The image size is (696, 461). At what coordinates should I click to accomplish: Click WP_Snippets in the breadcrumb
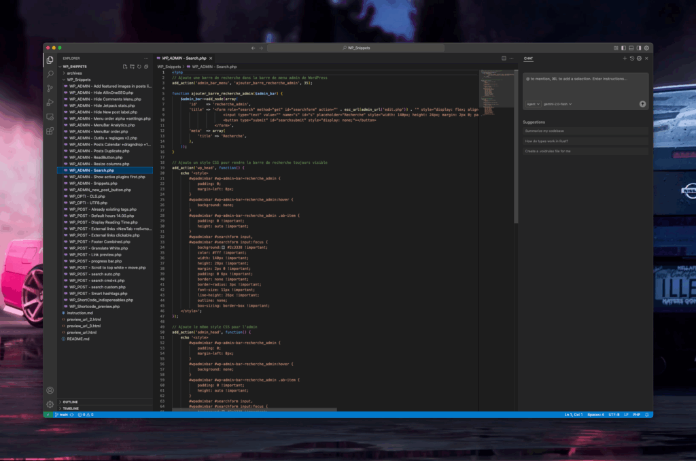[x=169, y=67]
